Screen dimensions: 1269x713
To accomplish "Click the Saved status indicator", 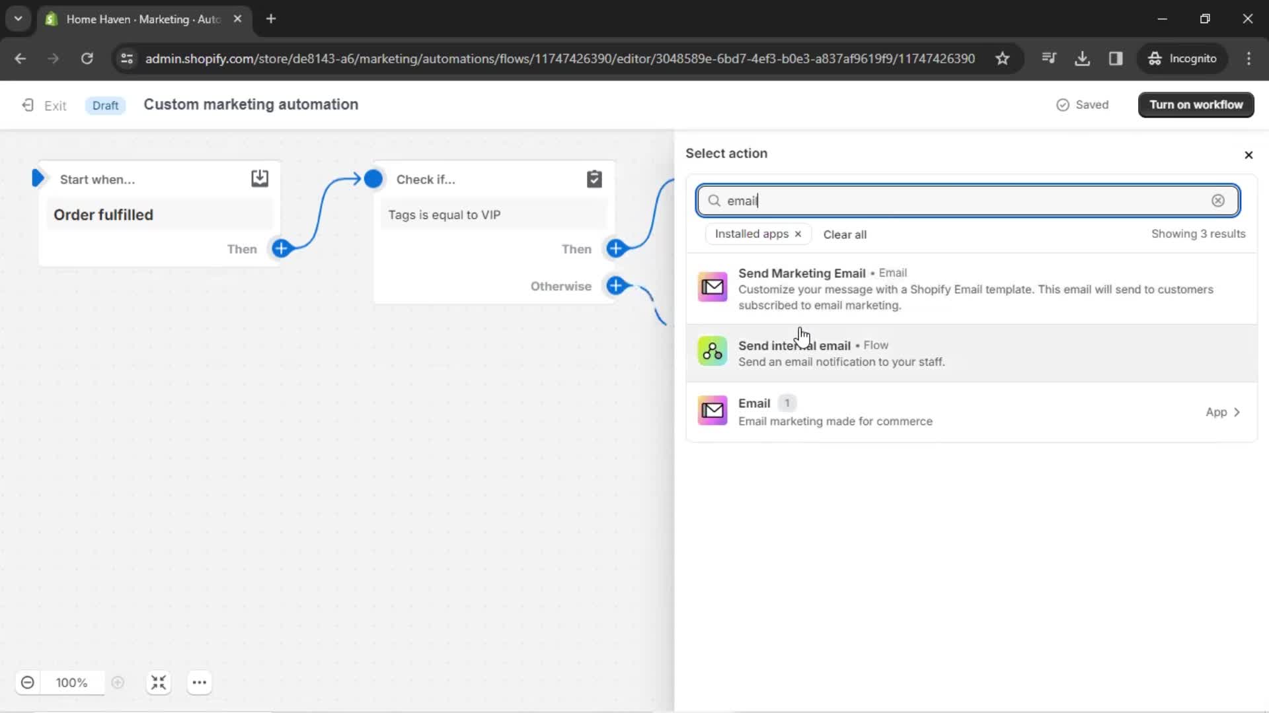I will click(1084, 104).
